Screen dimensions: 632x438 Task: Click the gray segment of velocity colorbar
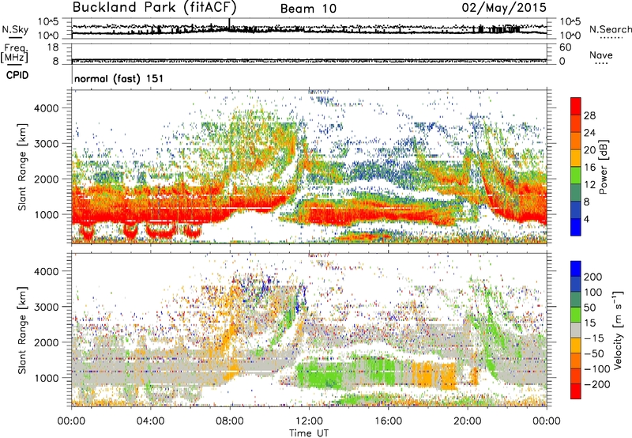pos(576,330)
